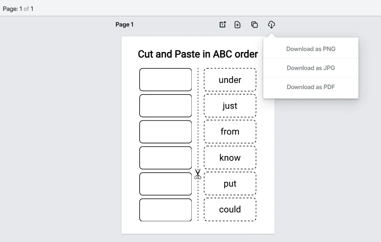Click the add new page icon
The height and width of the screenshot is (242, 381).
pos(237,24)
